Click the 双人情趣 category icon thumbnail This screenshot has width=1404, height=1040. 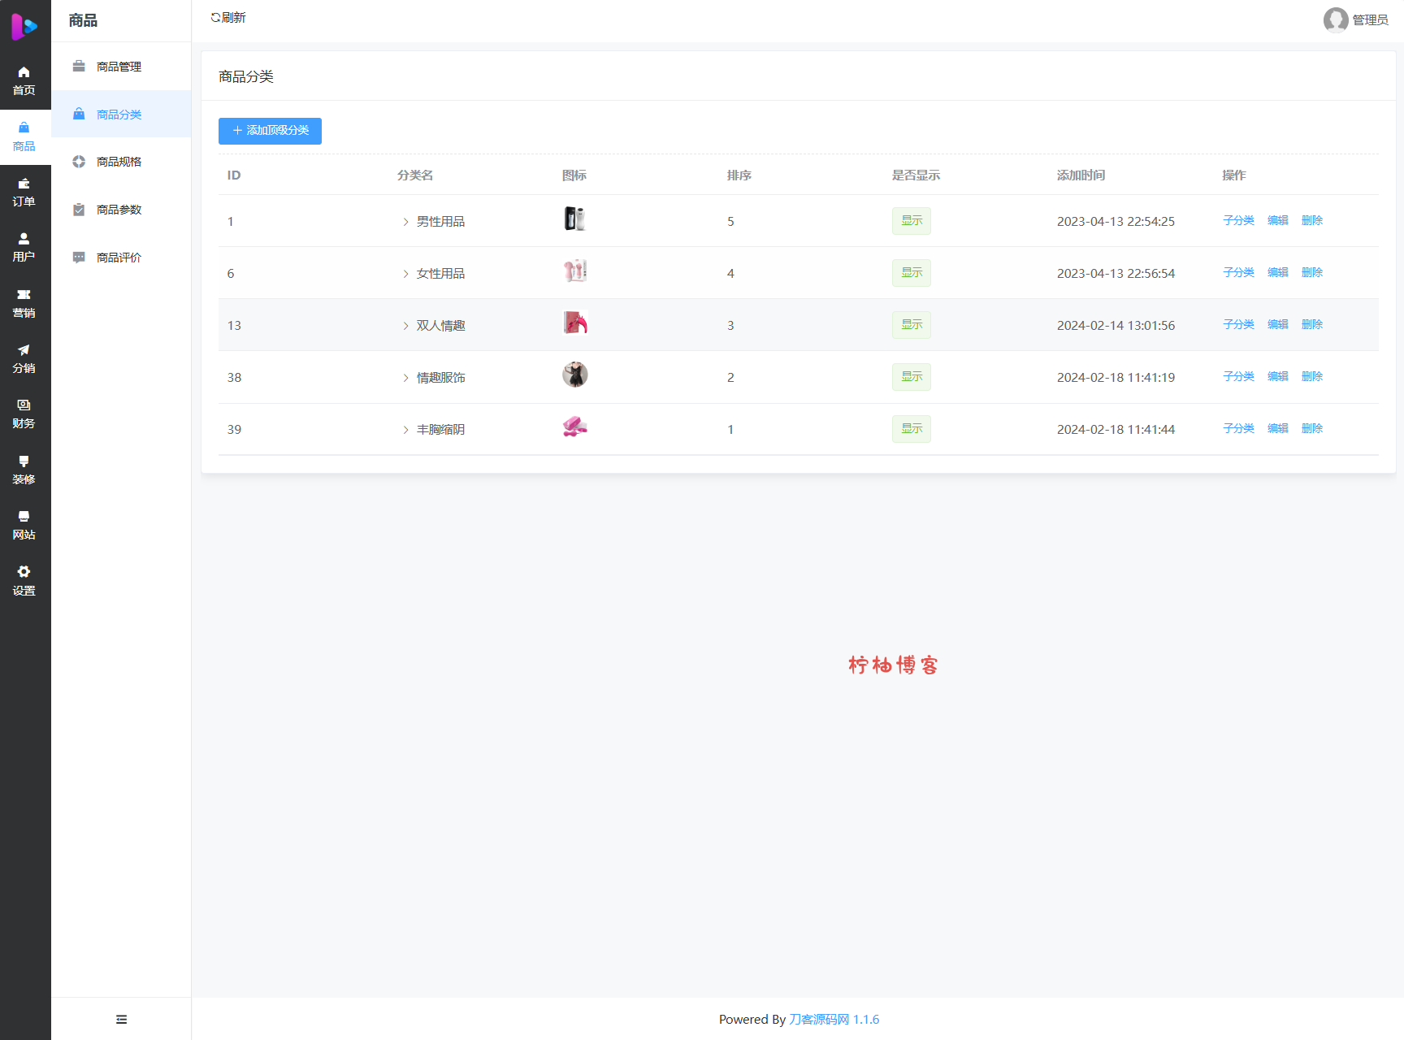click(x=574, y=323)
